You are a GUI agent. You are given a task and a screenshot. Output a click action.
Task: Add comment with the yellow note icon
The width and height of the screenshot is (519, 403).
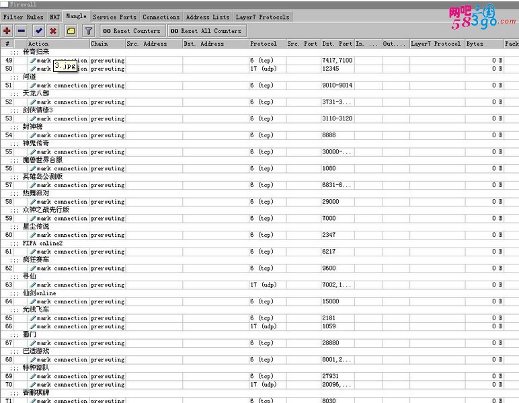(71, 31)
